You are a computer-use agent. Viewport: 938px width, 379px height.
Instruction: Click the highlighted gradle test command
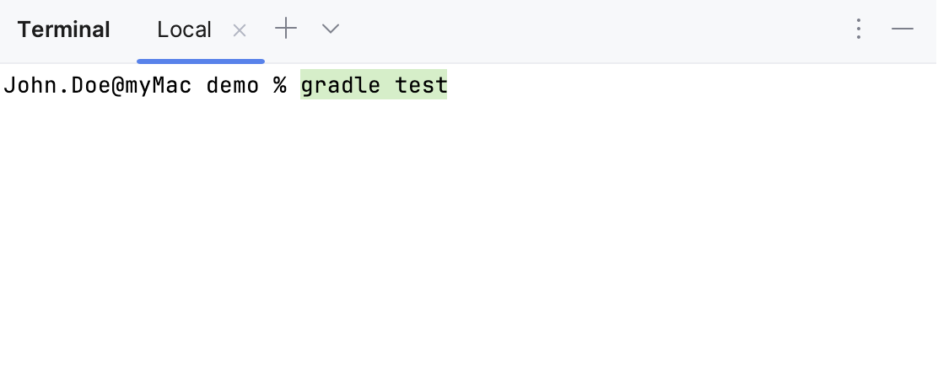(374, 86)
